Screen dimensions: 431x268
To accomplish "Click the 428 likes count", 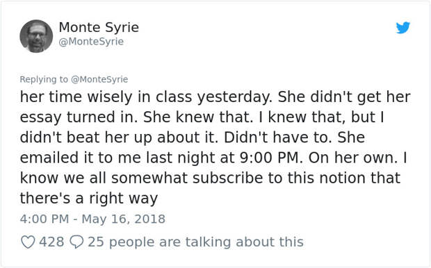I will click(51, 242).
